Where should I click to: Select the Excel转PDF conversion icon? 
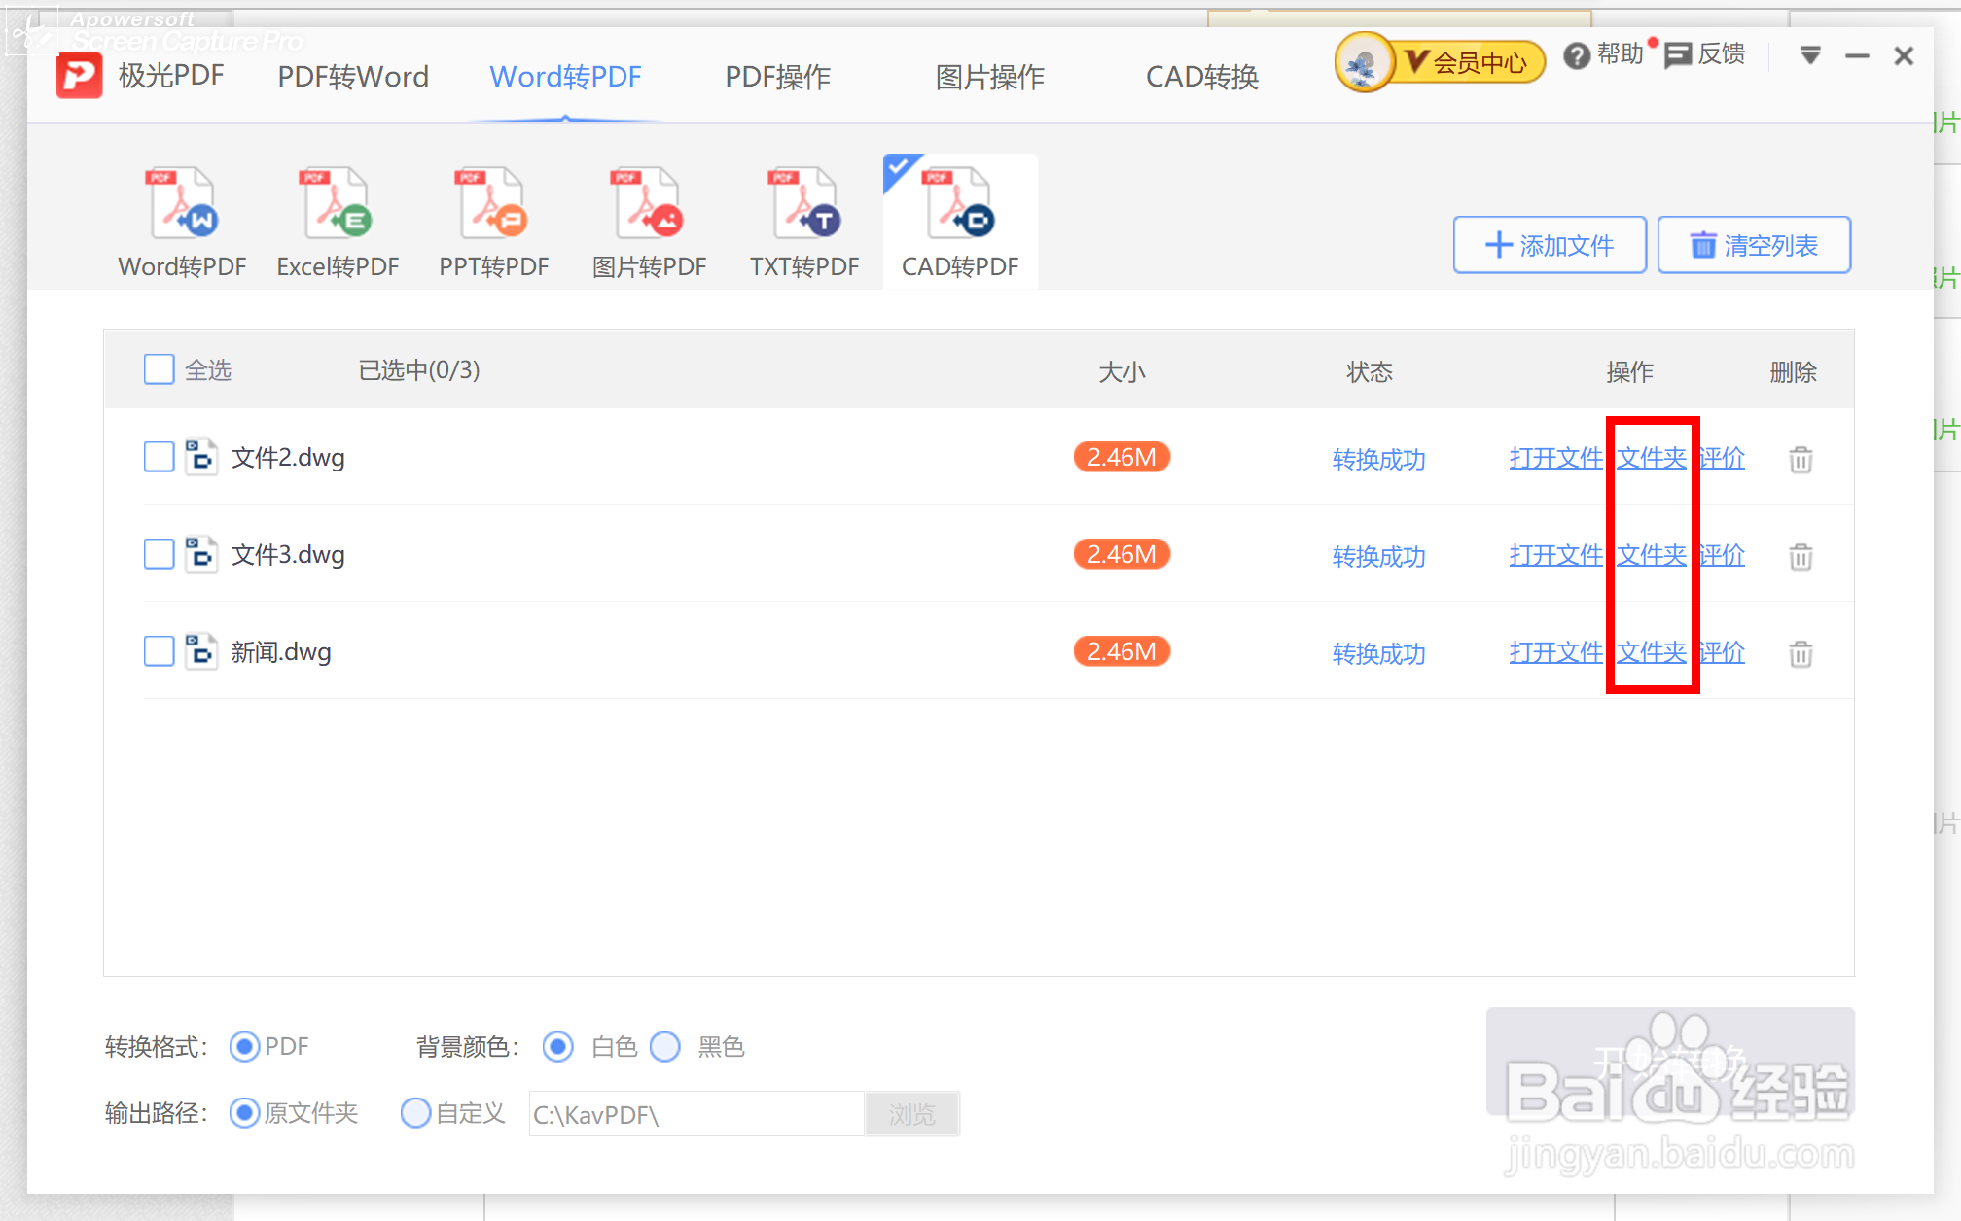click(338, 204)
